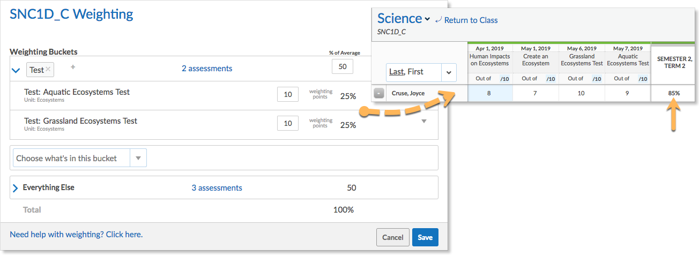Click the Semester 2, Term 2 column header
The width and height of the screenshot is (699, 256).
674,63
